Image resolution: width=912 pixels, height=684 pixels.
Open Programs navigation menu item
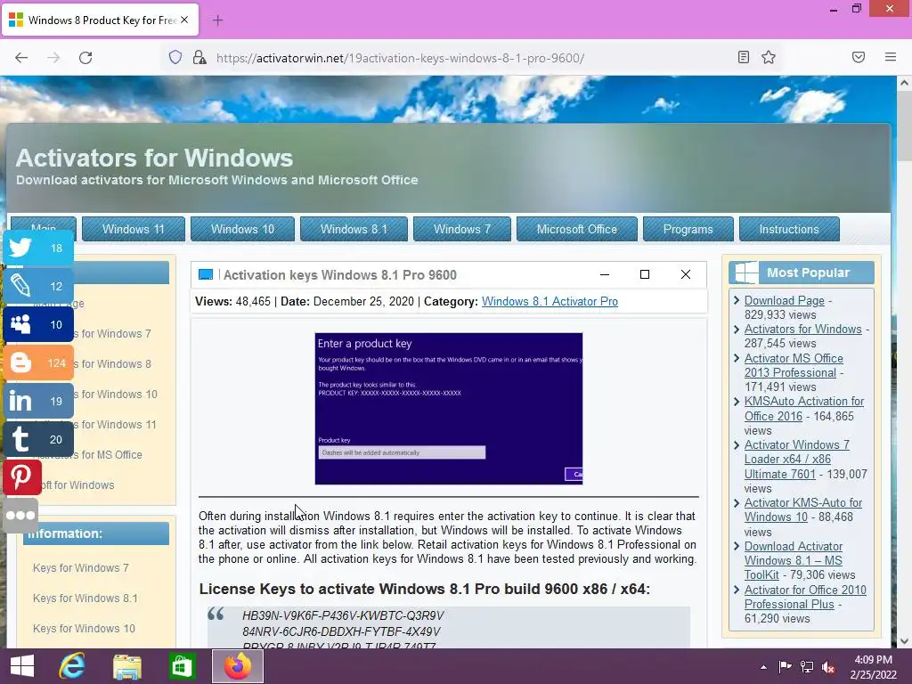[x=688, y=229]
